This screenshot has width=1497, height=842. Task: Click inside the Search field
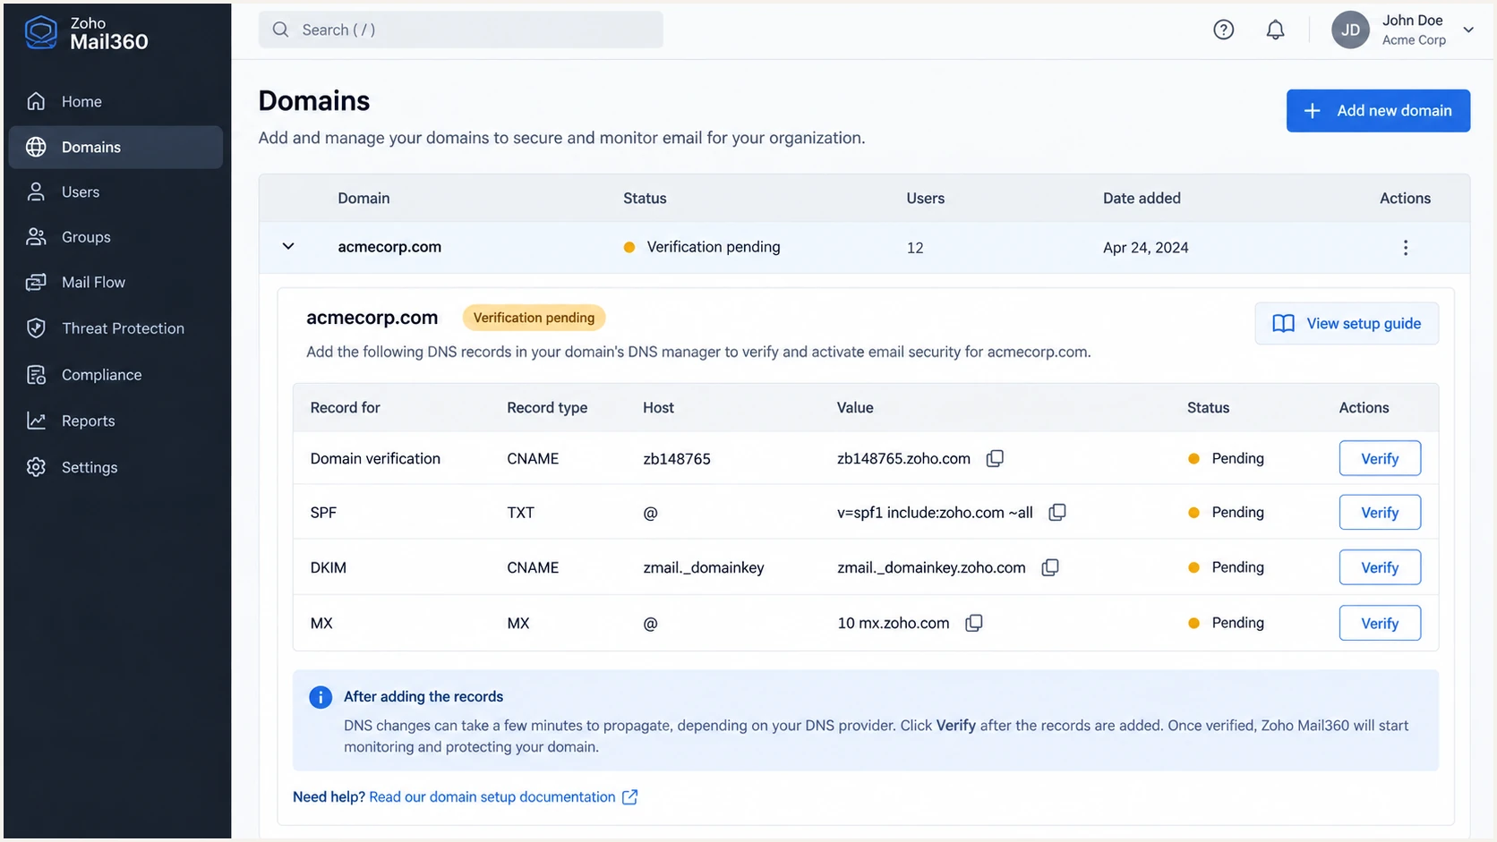pos(460,30)
